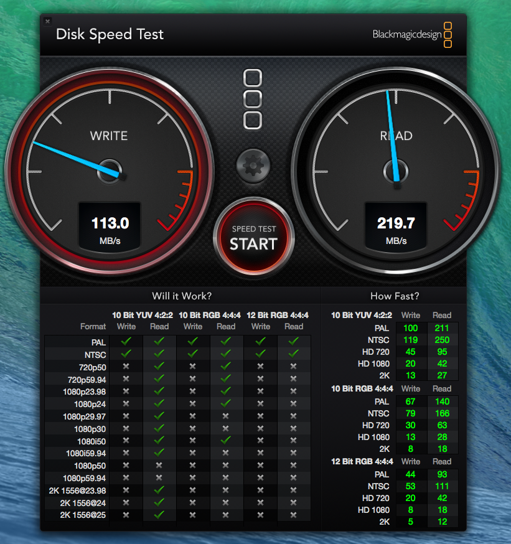Click the 113.0 MB/s write speed readout
The image size is (511, 544).
point(110,228)
